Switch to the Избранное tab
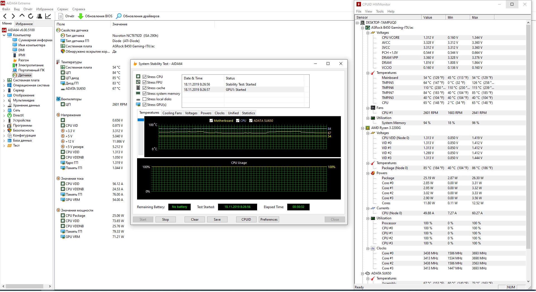536x292 pixels. (24, 24)
